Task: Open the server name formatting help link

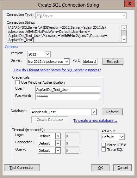Action: tap(58, 70)
